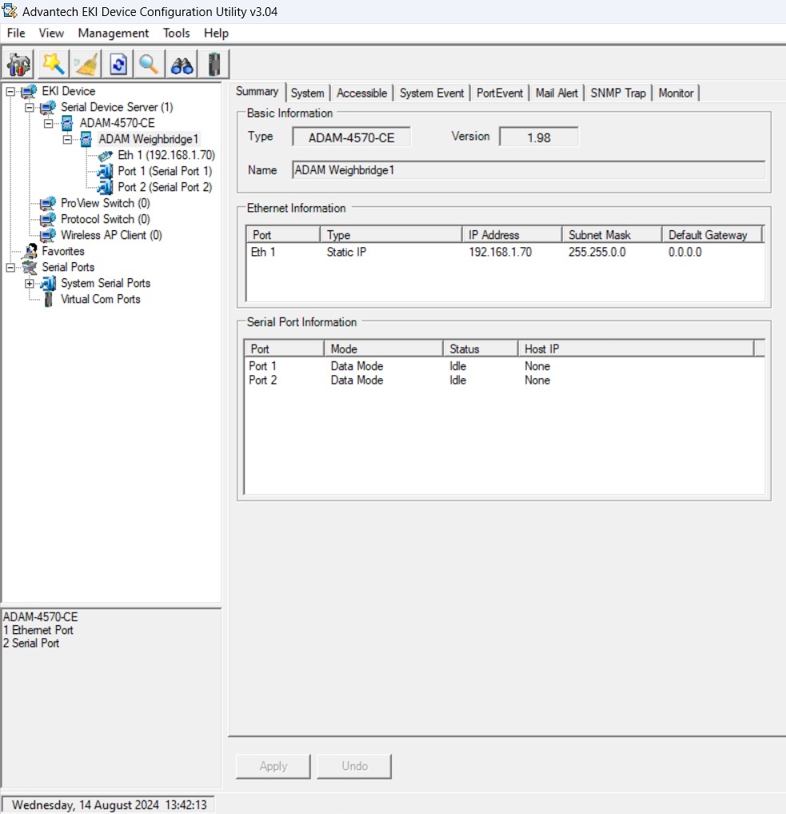Screen dimensions: 786x814
Task: Click the Undo button
Action: click(x=354, y=766)
